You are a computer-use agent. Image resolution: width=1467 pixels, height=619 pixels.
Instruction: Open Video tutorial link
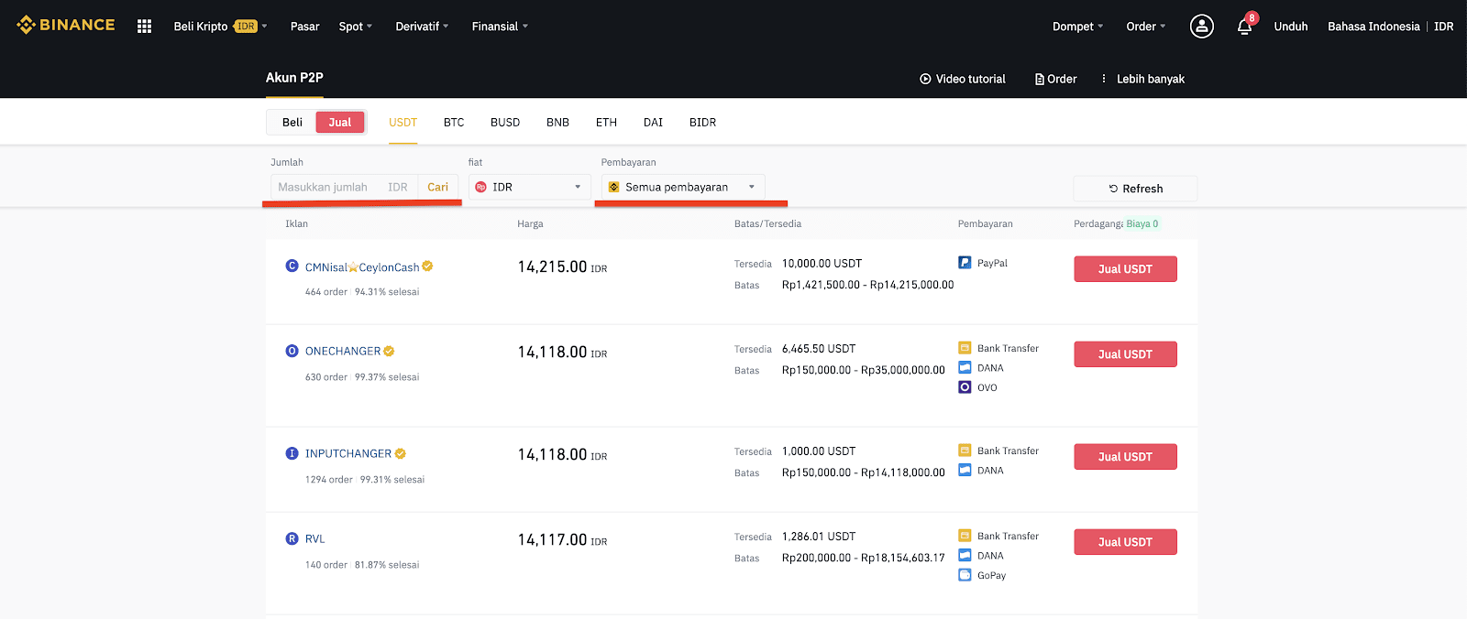(963, 79)
